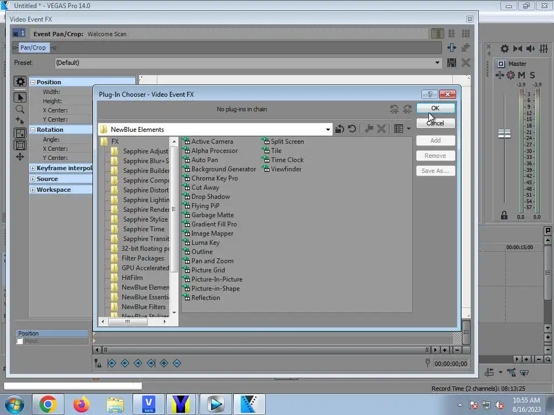
Task: Go up one folder level icon
Action: pos(340,129)
